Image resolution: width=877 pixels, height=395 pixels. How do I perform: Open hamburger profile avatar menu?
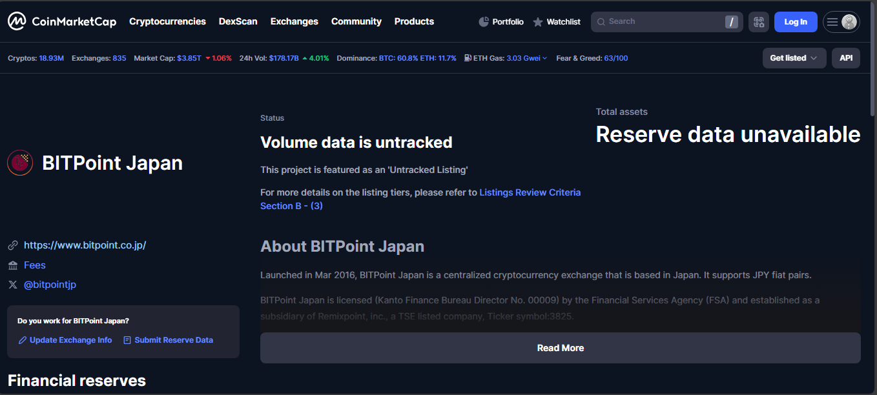841,22
